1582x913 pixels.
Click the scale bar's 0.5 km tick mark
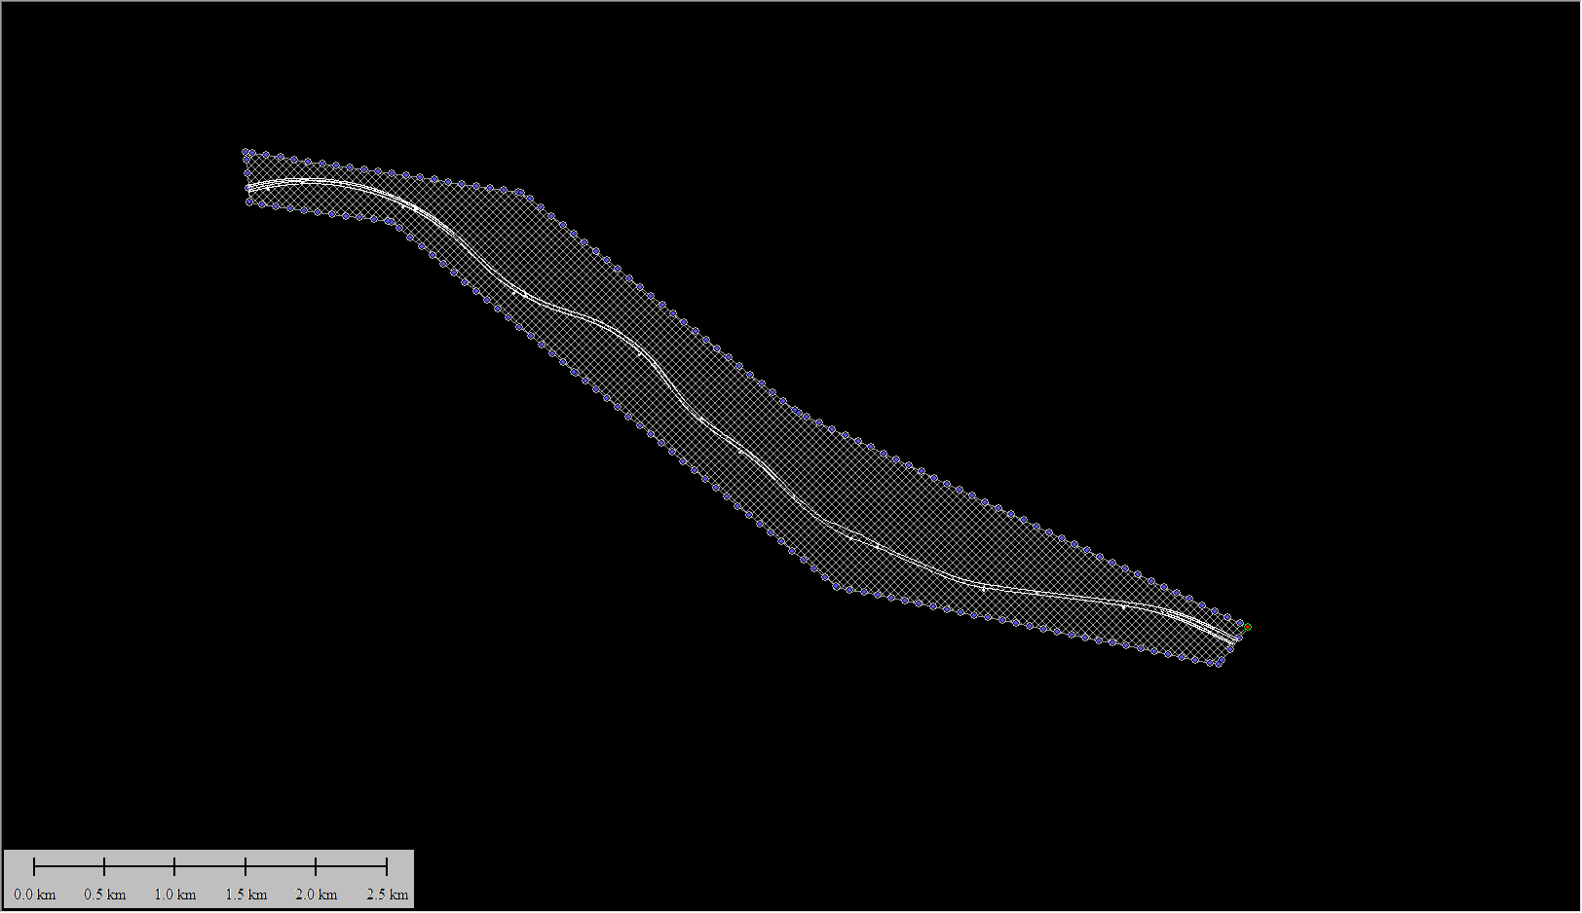104,866
